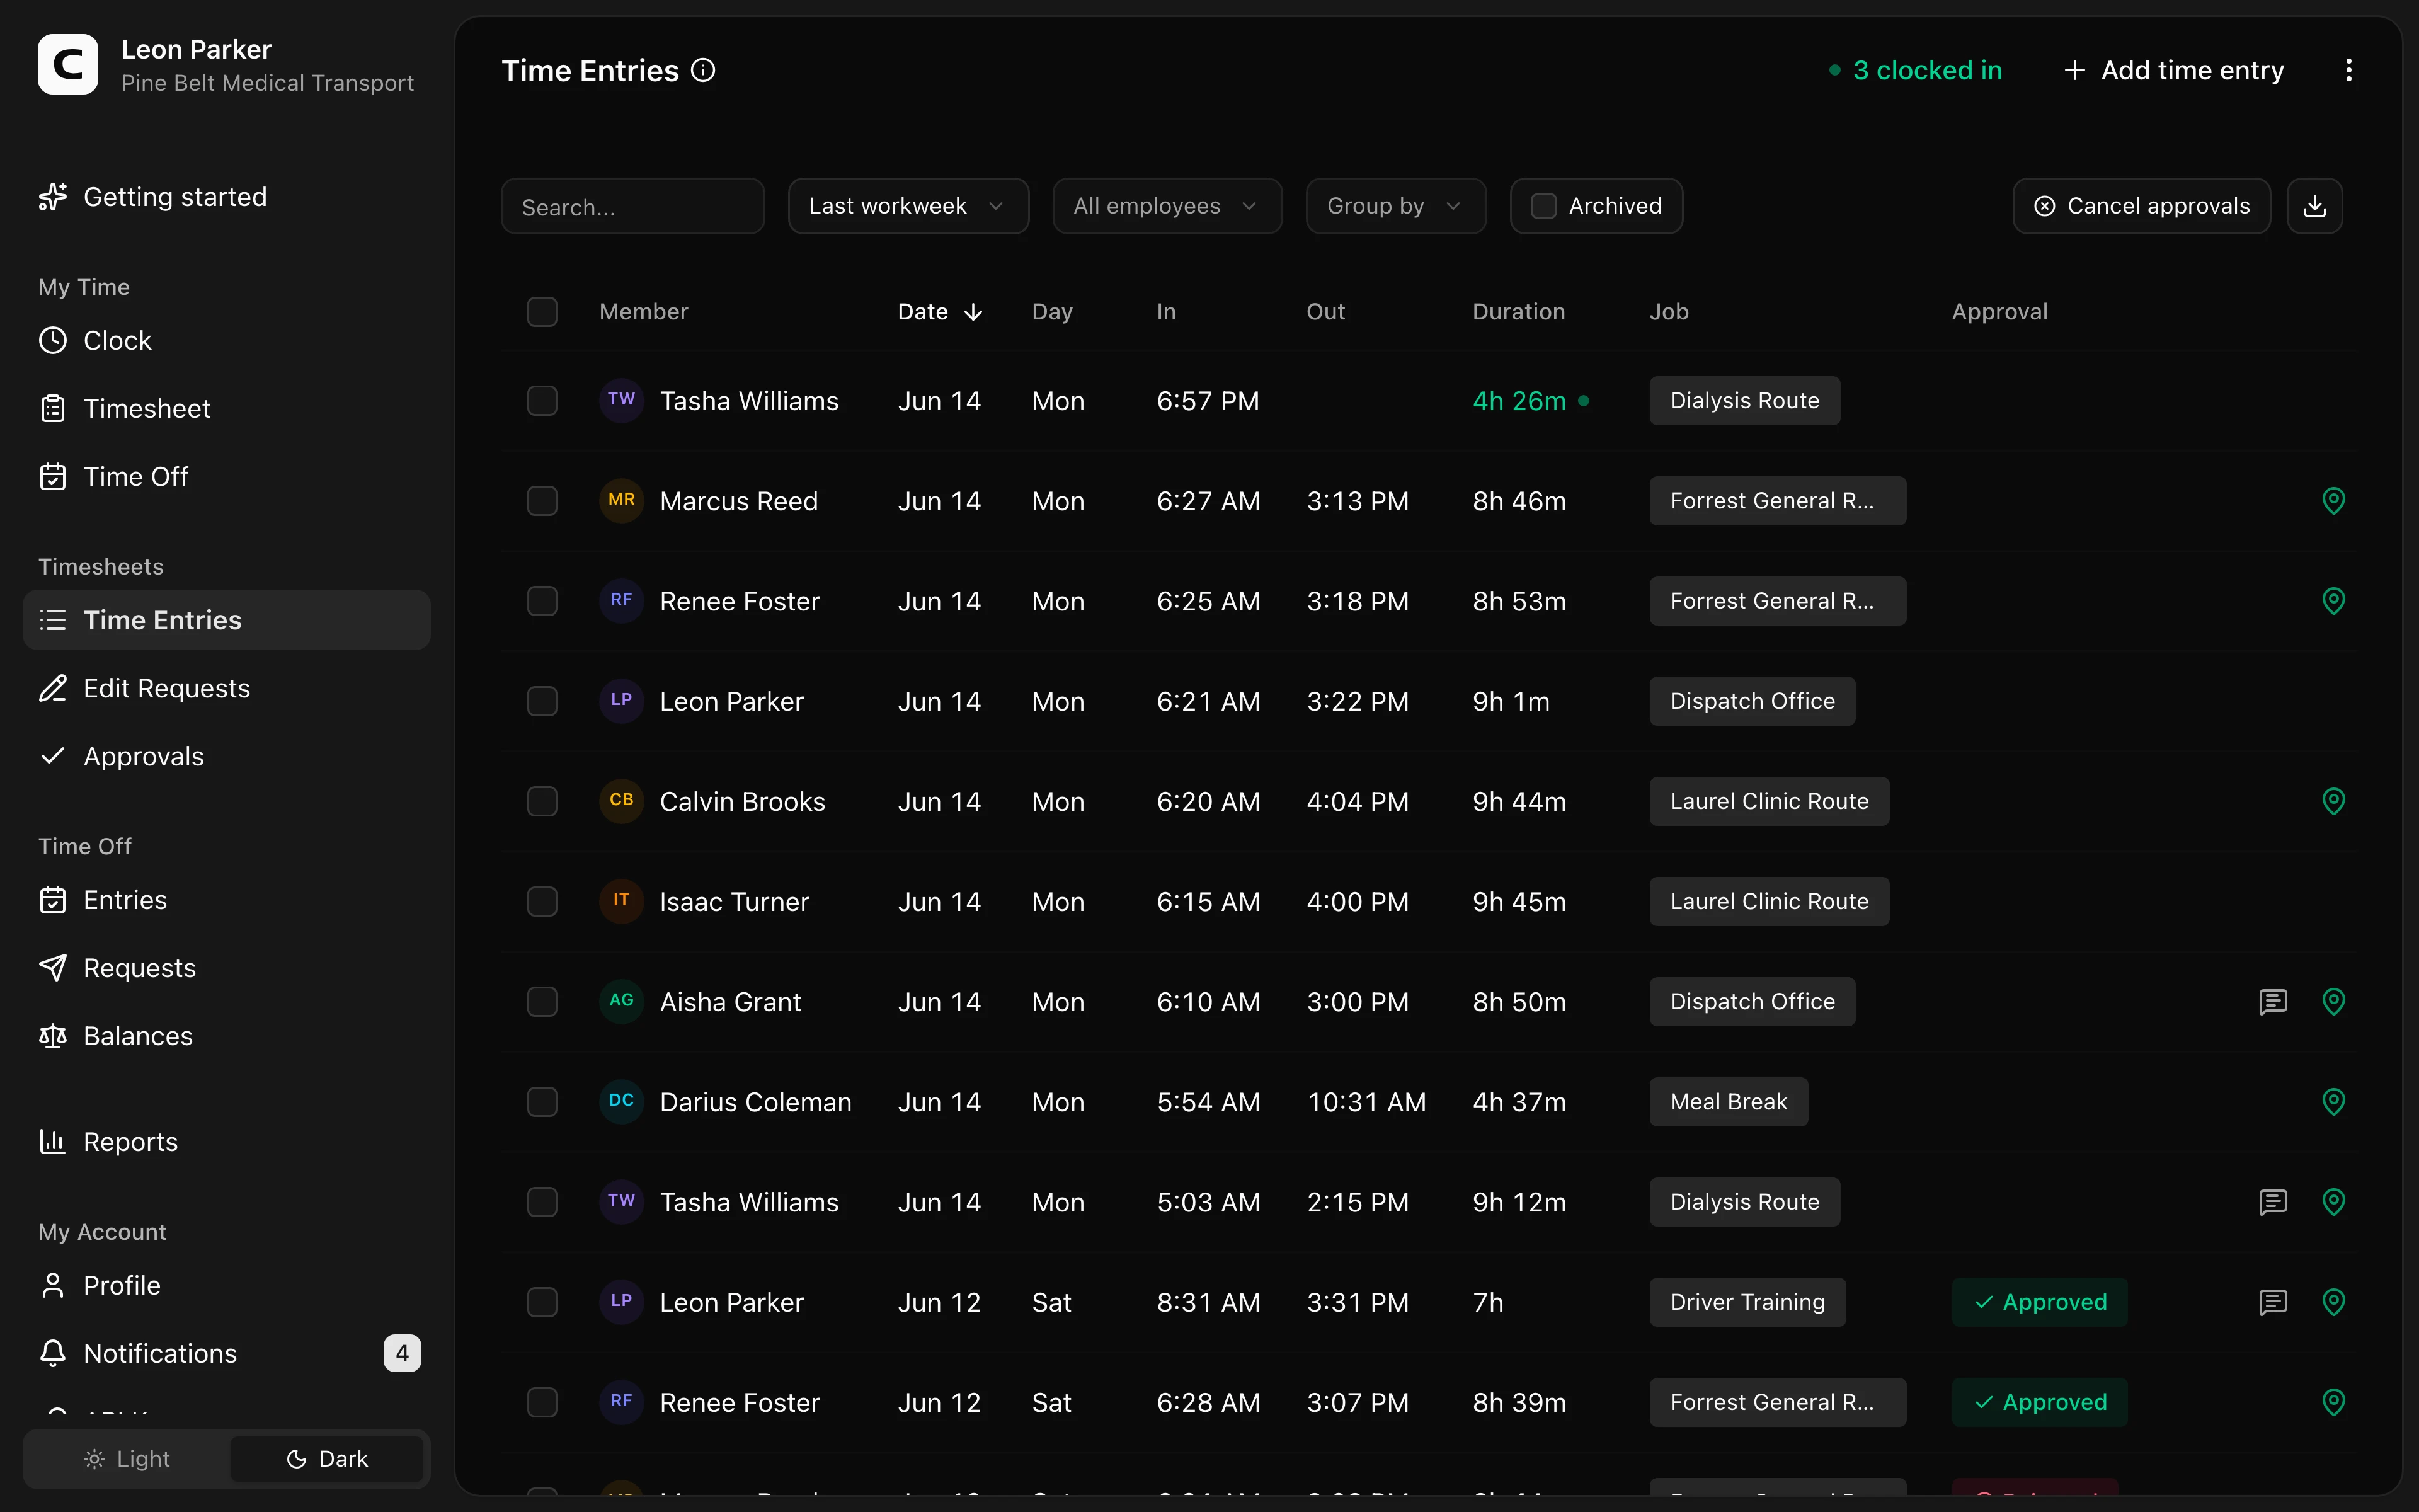Viewport: 2419px width, 1512px height.
Task: Click the Member column header
Action: (644, 312)
